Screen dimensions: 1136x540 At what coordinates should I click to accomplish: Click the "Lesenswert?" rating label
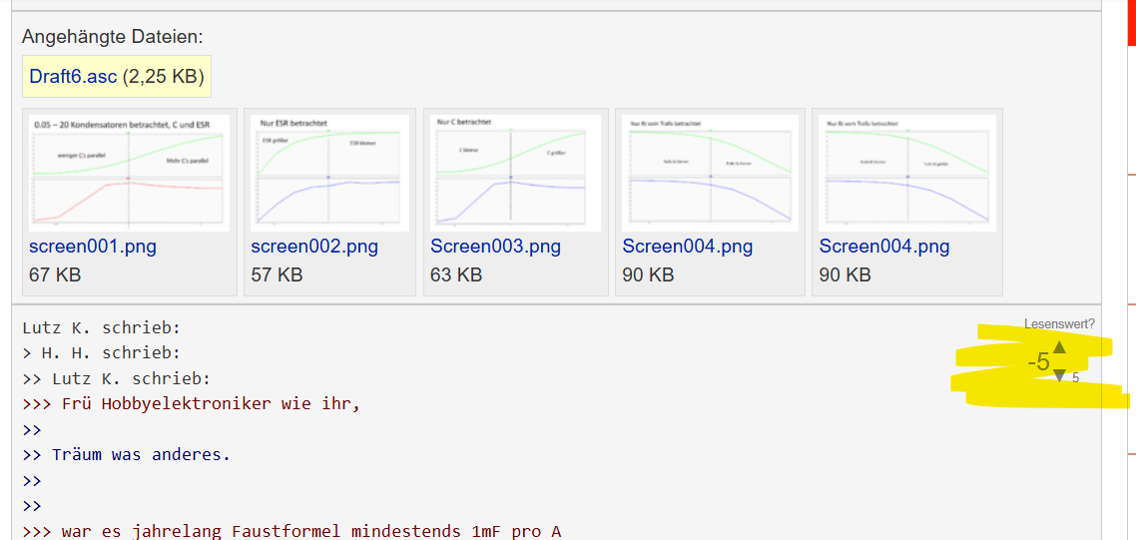pyautogui.click(x=1059, y=324)
